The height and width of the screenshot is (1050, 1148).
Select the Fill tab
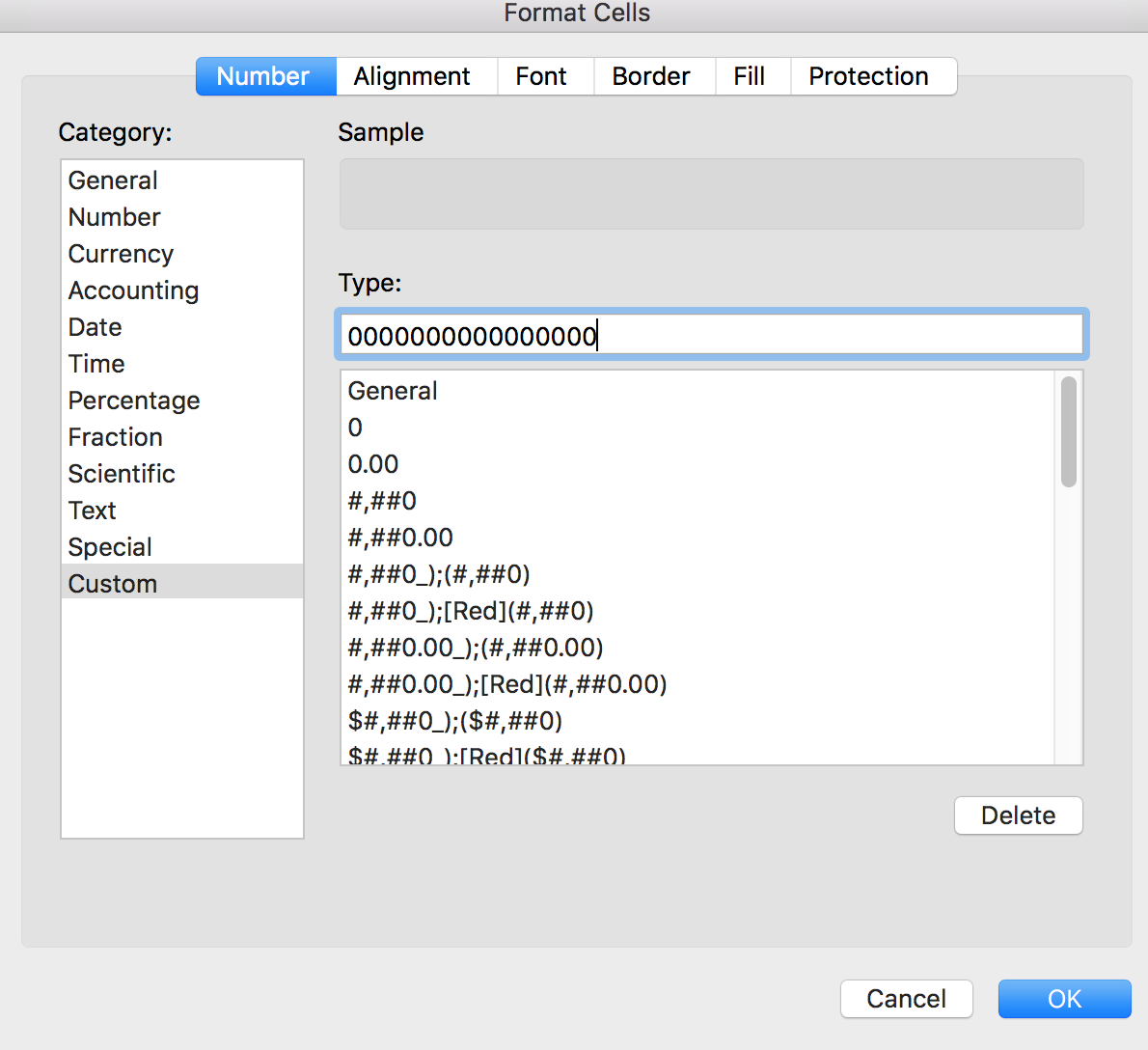point(750,76)
